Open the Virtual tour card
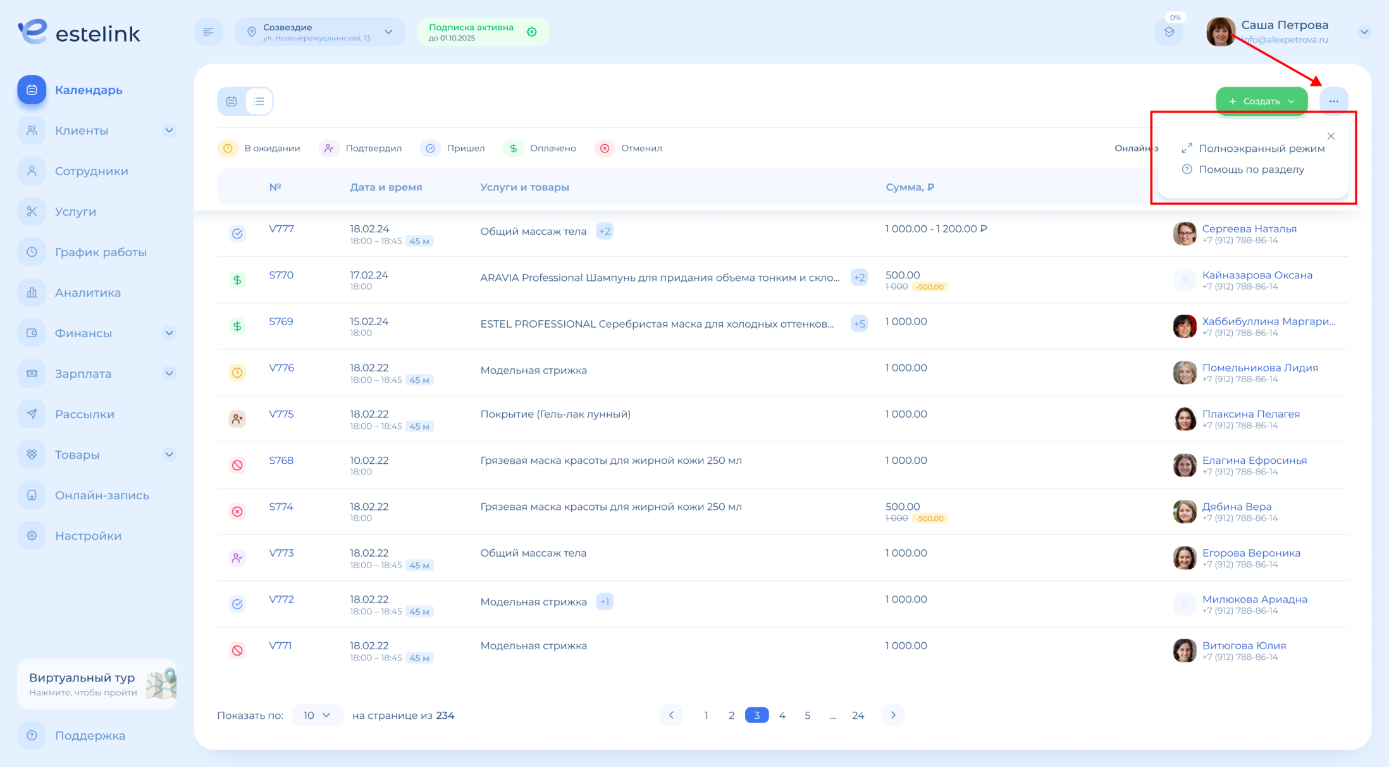This screenshot has height=770, width=1389. [97, 683]
